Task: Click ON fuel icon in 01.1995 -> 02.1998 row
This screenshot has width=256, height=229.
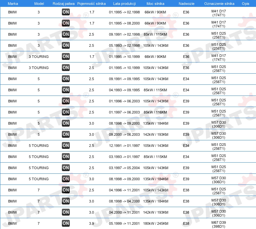Action: 66,12
